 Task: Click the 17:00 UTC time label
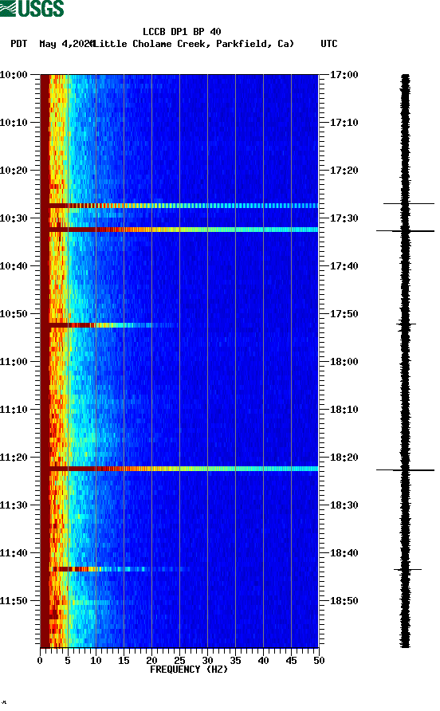click(344, 75)
